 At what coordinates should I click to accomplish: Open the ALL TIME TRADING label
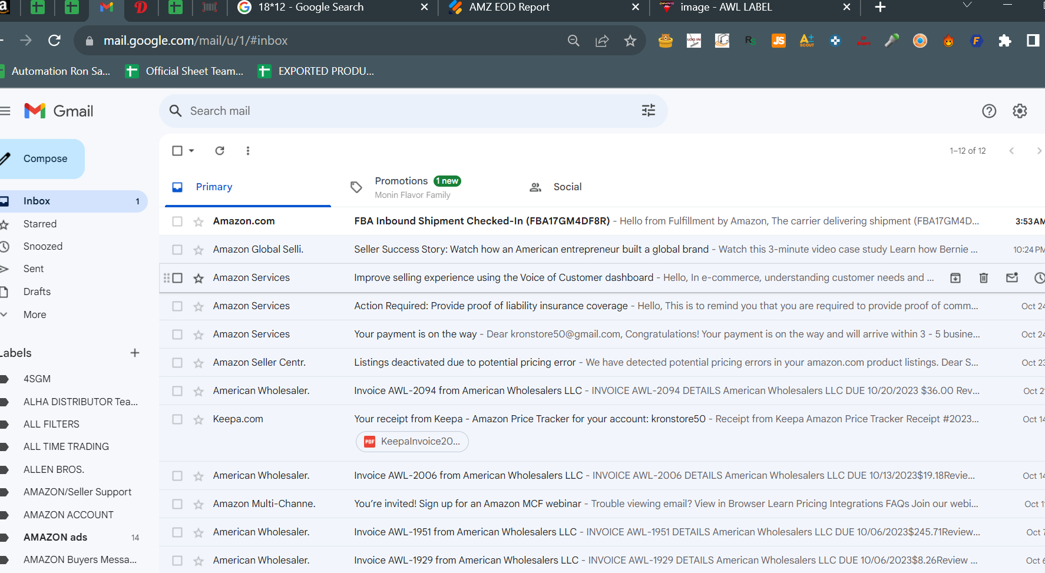(x=66, y=446)
